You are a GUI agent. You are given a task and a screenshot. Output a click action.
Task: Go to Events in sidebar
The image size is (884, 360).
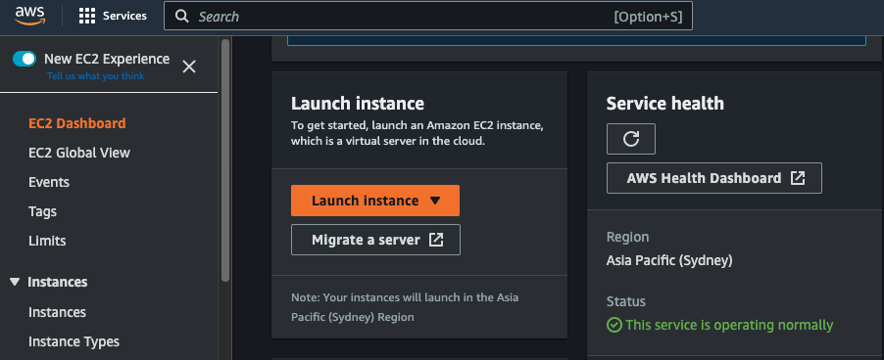(49, 182)
